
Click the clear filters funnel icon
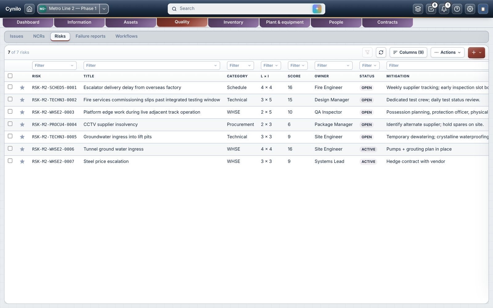367,52
